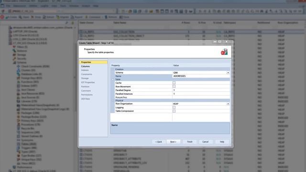
Task: Click the Name field containing ADDRESSES
Action: (201, 76)
